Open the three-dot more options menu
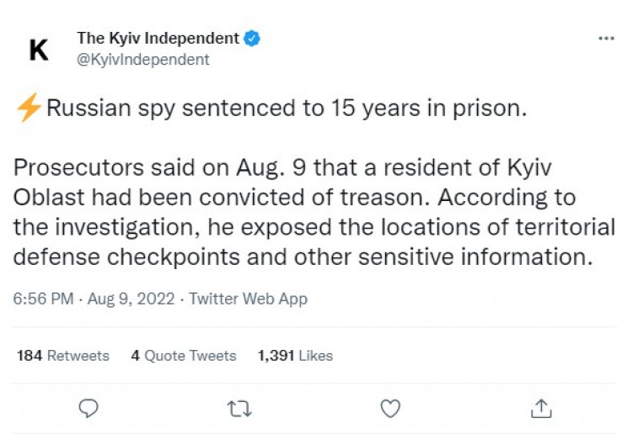 [606, 39]
